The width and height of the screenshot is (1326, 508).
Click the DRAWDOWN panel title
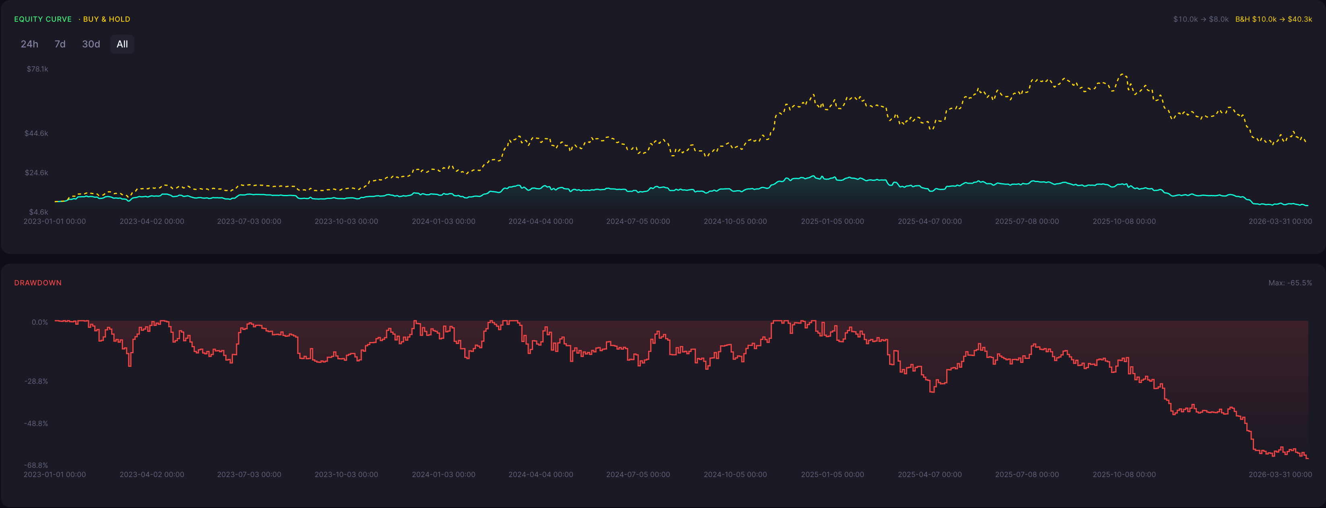coord(37,283)
